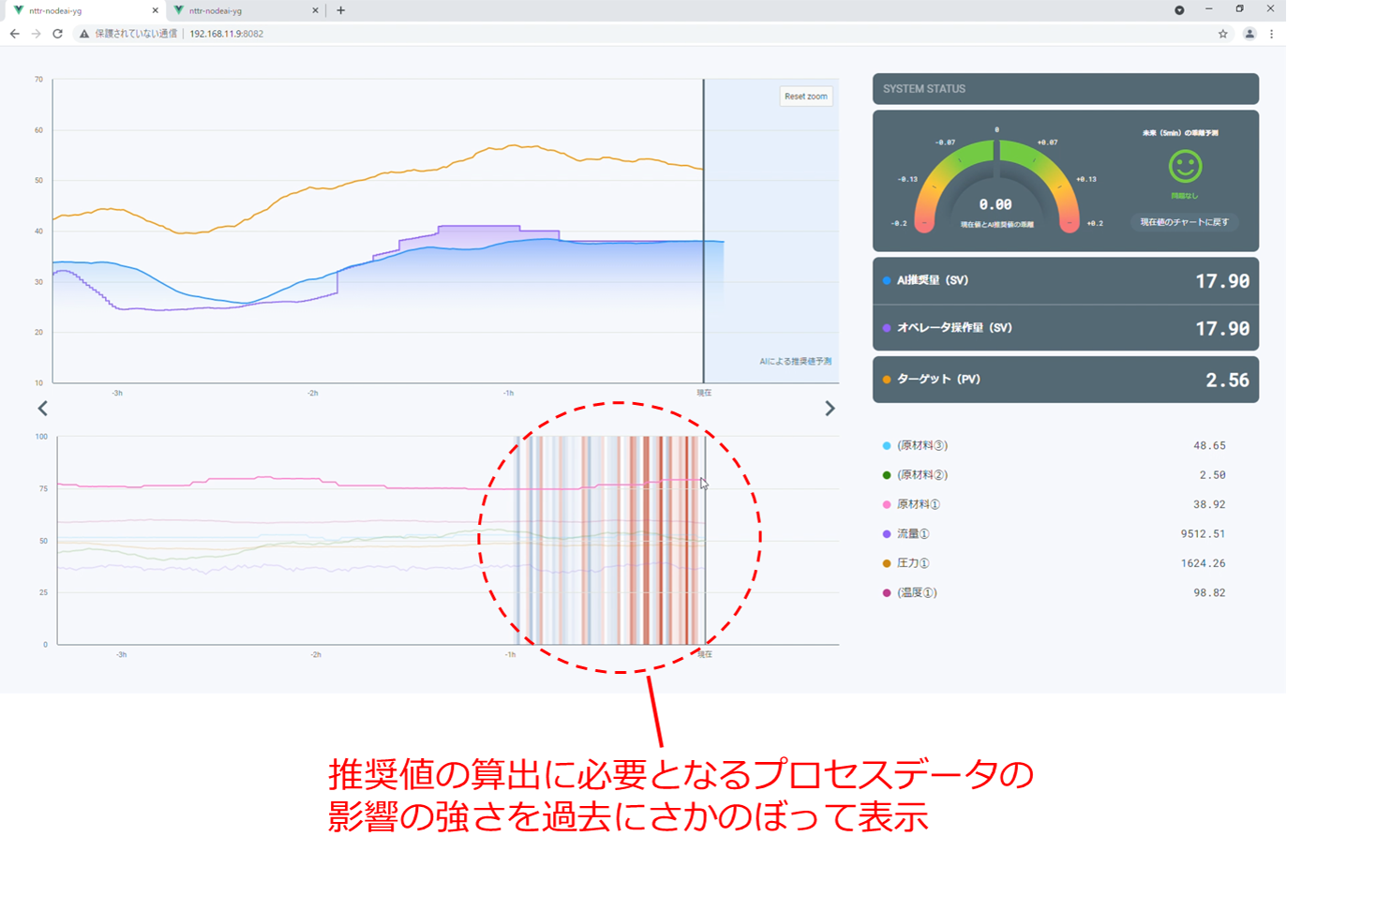Click the AI推奨量 (SV) status row
Image resolution: width=1377 pixels, height=911 pixels.
1066,280
